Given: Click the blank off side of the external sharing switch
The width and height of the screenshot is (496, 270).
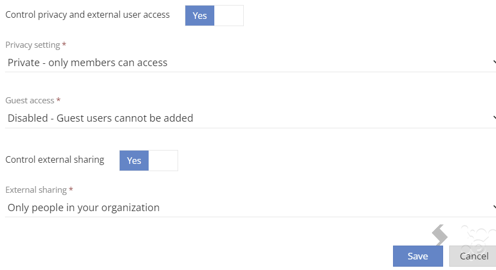Looking at the screenshot, I should (163, 161).
